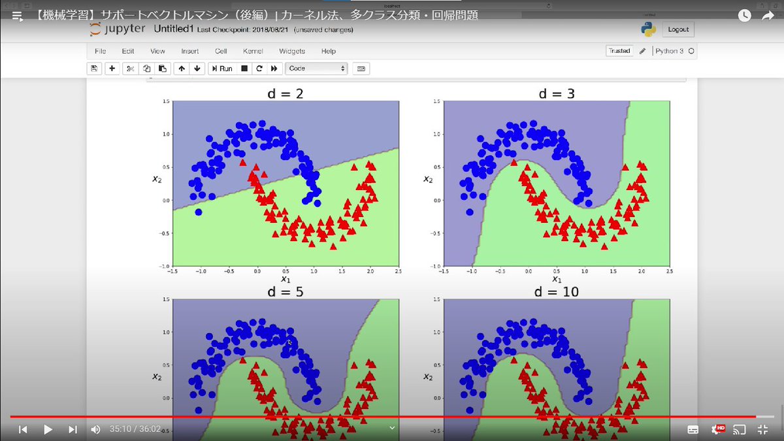The width and height of the screenshot is (784, 441).
Task: Click the Trusted notebook indicator
Action: coord(619,51)
